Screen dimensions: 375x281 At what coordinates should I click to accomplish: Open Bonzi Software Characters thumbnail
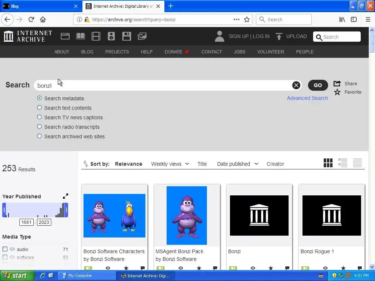click(114, 216)
